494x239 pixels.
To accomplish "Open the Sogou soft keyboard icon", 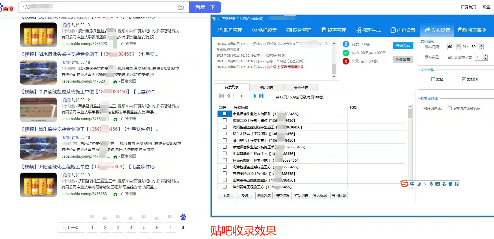I will (x=437, y=184).
